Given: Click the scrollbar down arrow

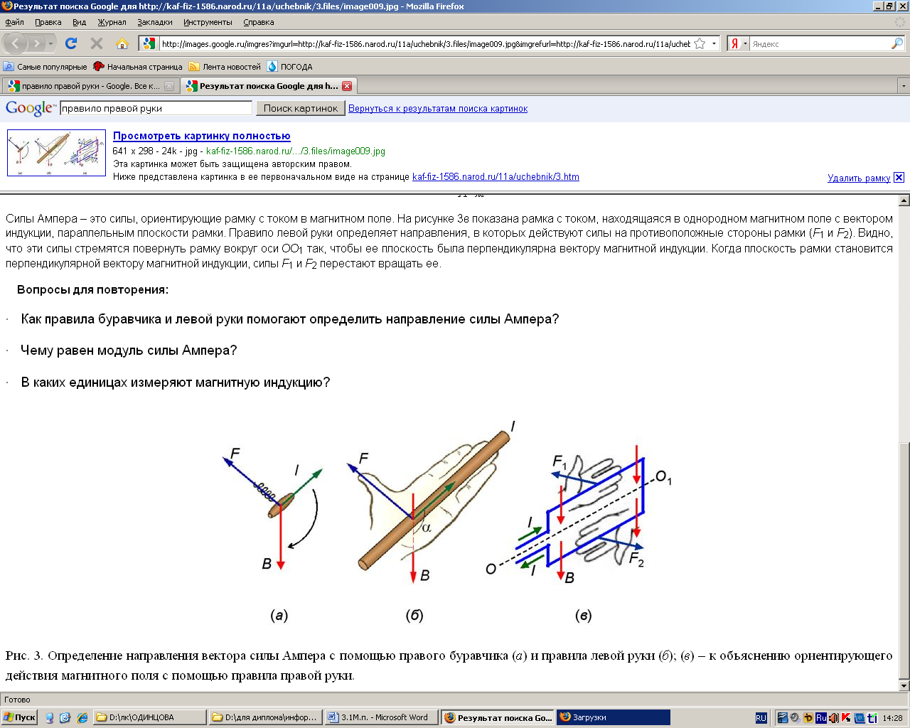Looking at the screenshot, I should click(x=904, y=685).
